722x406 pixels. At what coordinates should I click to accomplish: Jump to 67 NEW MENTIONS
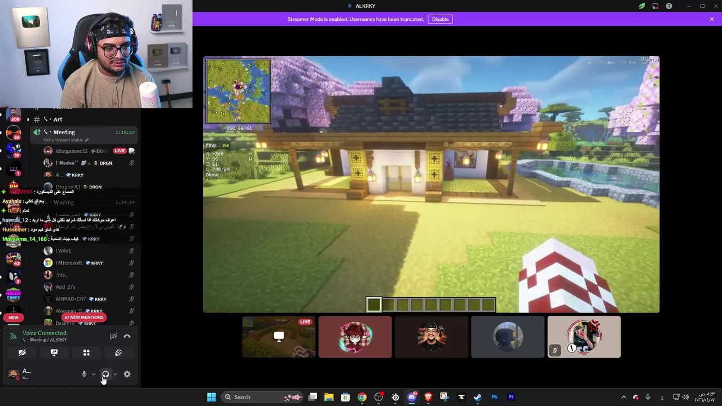pos(84,317)
